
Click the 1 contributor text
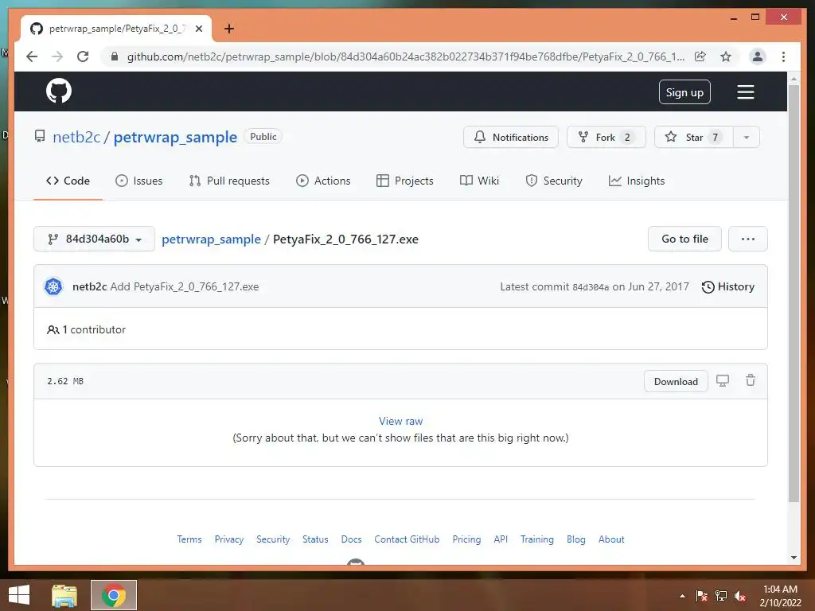[x=94, y=329]
